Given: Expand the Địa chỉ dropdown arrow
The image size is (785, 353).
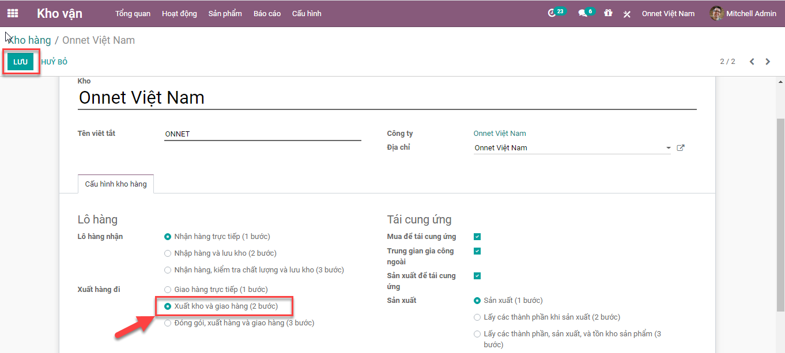Looking at the screenshot, I should tap(669, 148).
